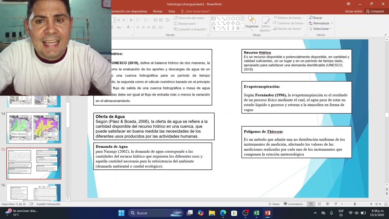Open the Párrafo dialog launcher
This screenshot has height=219, width=389.
click(208, 35)
